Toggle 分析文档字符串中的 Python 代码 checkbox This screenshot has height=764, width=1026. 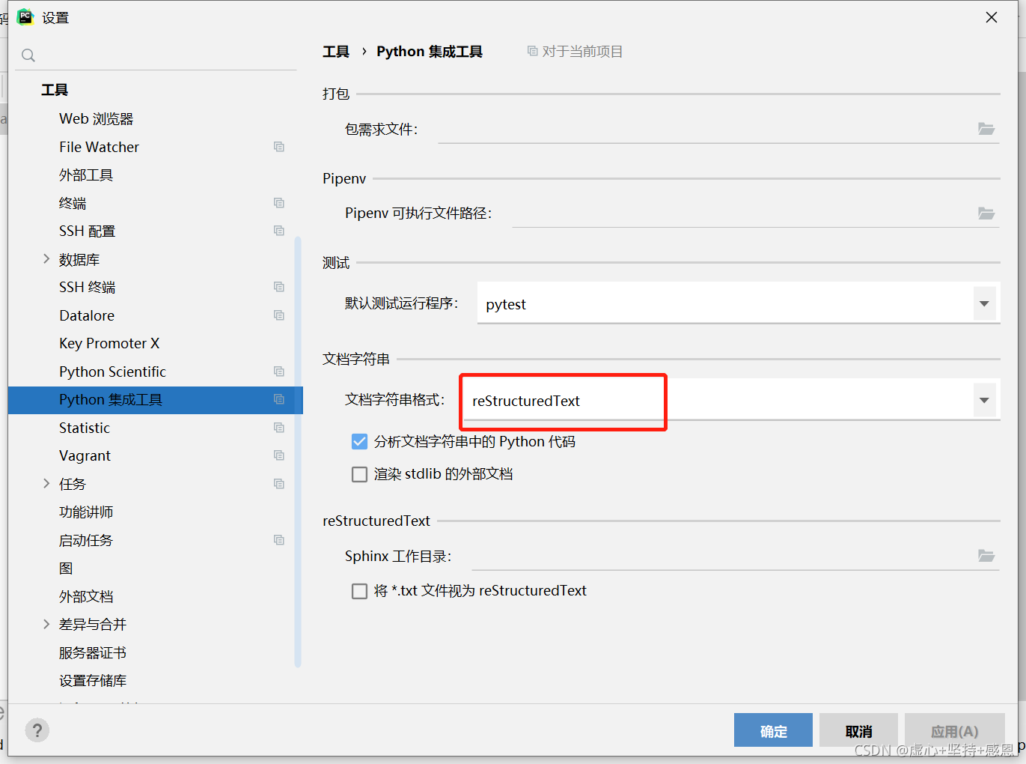coord(359,442)
